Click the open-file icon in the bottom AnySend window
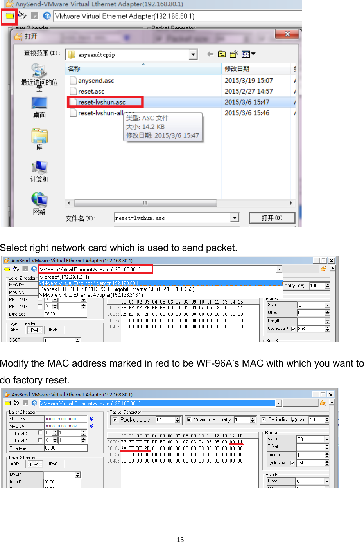 7,403
